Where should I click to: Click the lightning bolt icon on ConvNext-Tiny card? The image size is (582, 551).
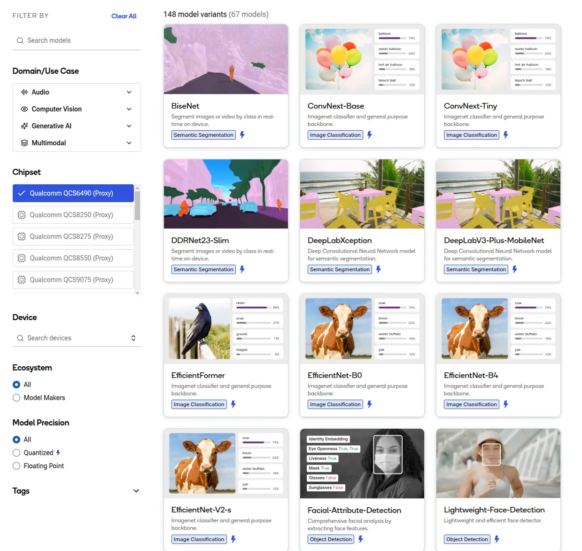click(506, 135)
